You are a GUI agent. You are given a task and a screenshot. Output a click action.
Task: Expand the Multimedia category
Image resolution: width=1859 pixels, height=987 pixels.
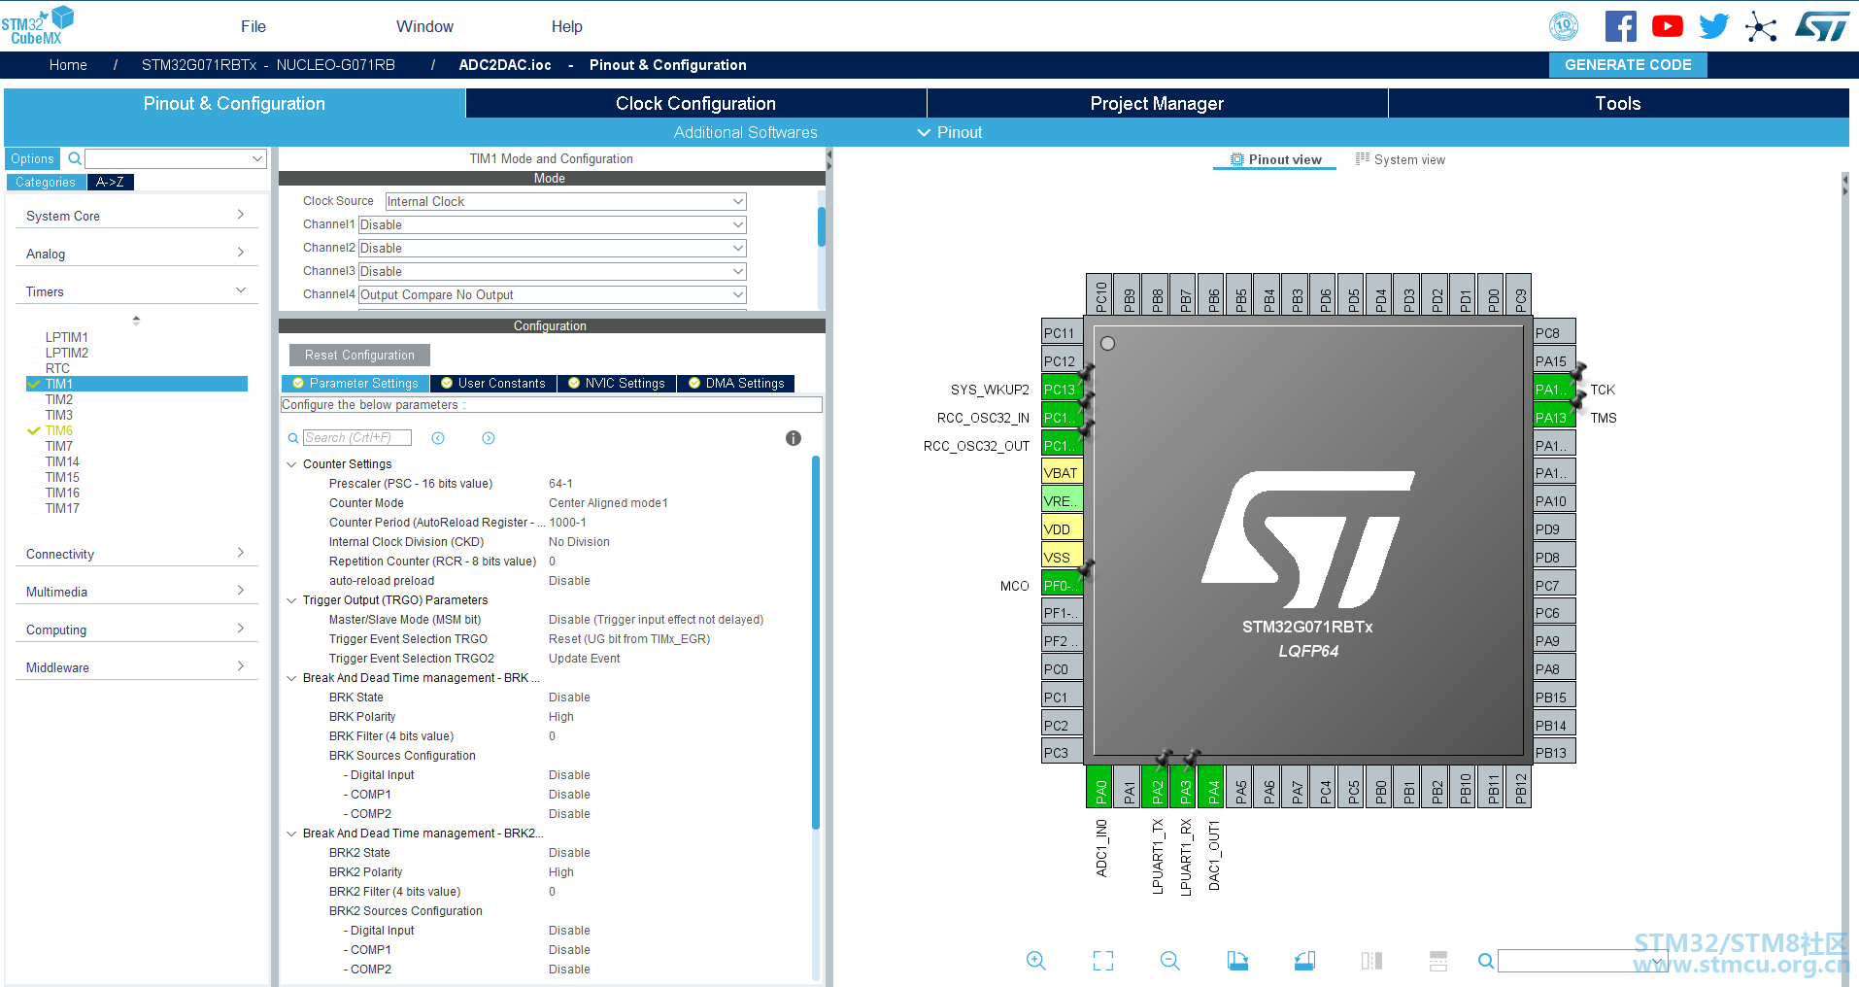[x=136, y=592]
